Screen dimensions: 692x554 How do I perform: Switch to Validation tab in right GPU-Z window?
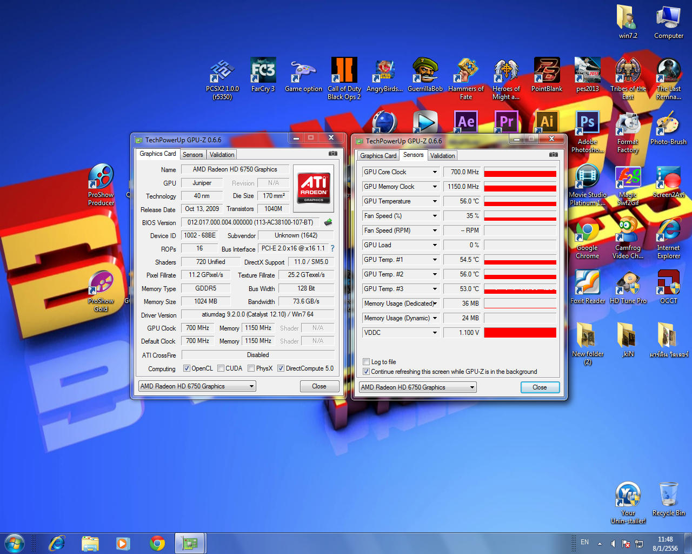442,156
